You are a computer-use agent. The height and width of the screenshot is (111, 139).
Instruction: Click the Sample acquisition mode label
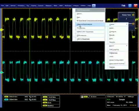pos(122,99)
